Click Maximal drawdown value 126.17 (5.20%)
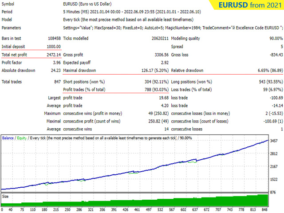The width and height of the screenshot is (284, 213). (x=155, y=70)
